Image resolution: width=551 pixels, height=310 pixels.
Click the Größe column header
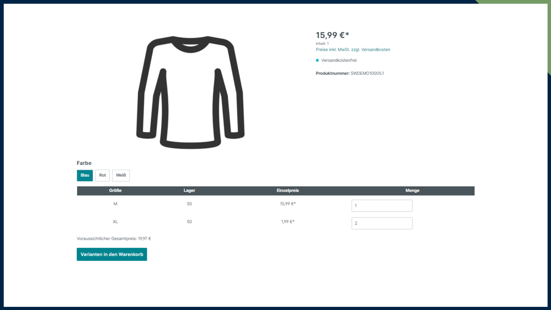tap(115, 191)
